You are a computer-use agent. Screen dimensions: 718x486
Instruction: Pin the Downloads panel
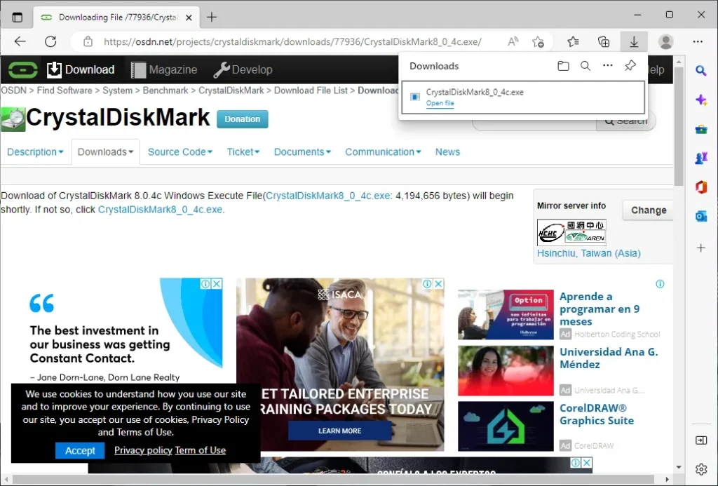point(630,65)
